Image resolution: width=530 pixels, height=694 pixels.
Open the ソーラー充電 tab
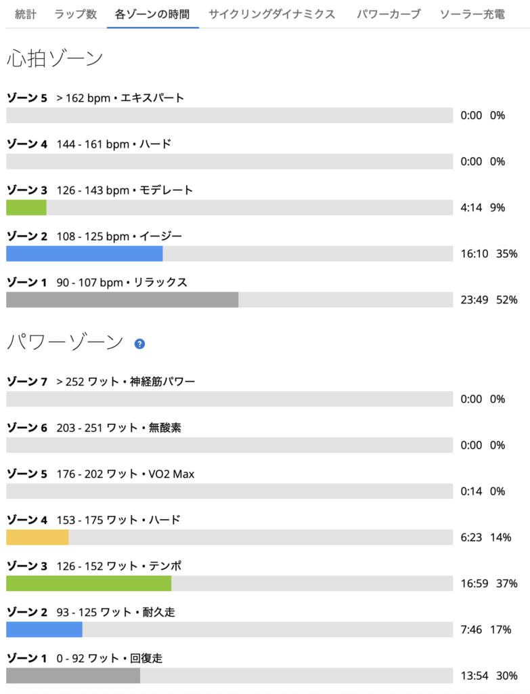coord(472,14)
